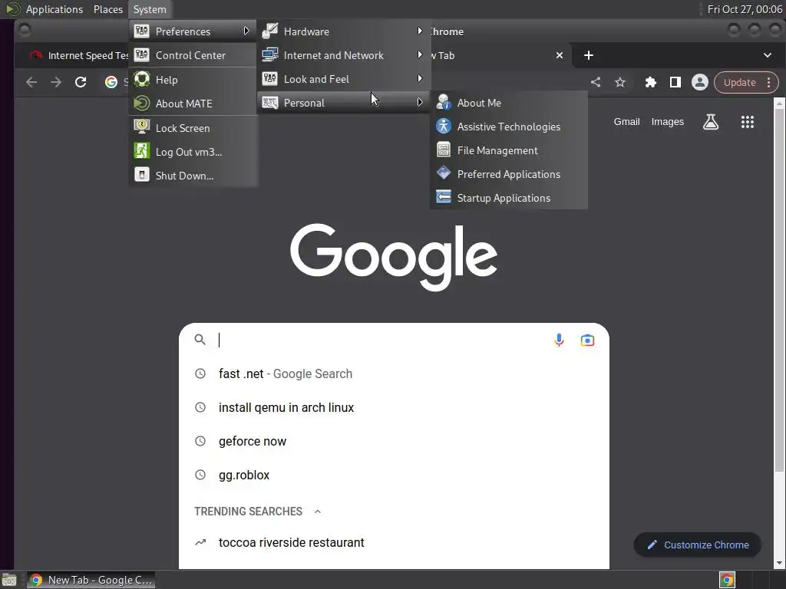
Task: Open Preferred Applications settings
Action: (x=508, y=174)
